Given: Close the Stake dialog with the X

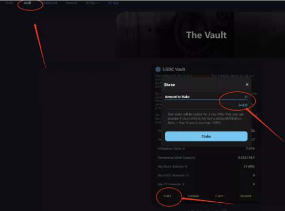Looking at the screenshot, I should 247,85.
